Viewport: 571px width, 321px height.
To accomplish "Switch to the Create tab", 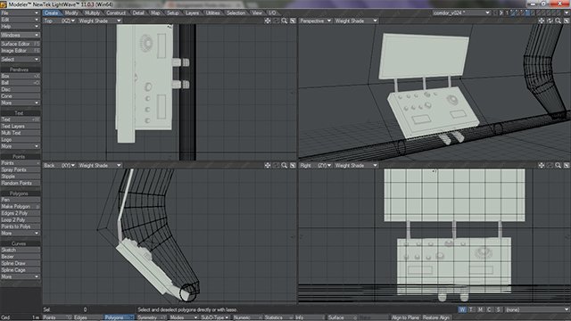I will tap(52, 12).
